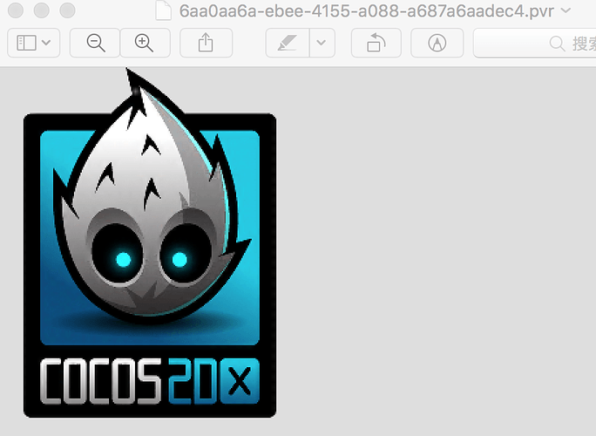Screen dimensions: 596x436
Task: Open the title dropdown chevron beside filename
Action: click(x=566, y=10)
